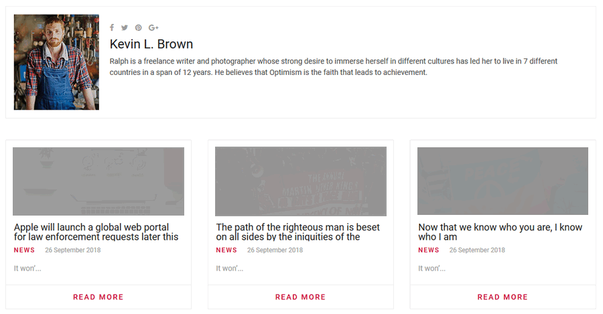
Task: Click Read More on the Apple article
Action: (x=98, y=297)
